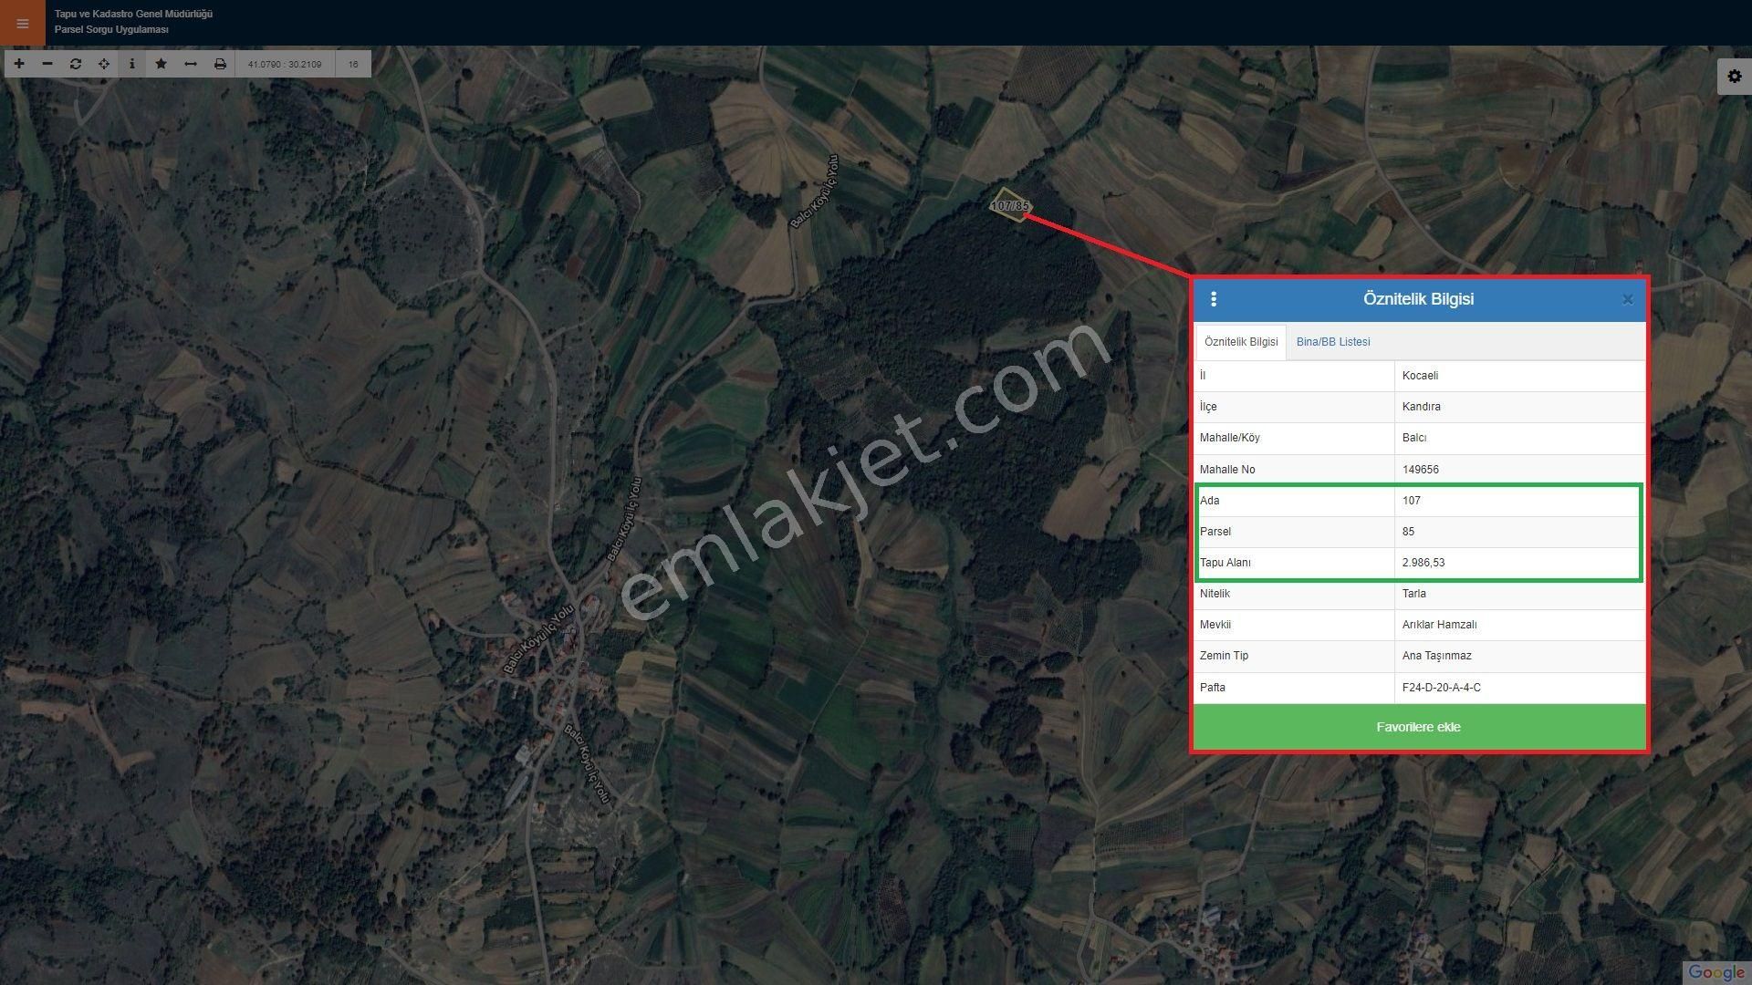
Task: Click the Mahalle/Köy label cell
Action: 1294,438
